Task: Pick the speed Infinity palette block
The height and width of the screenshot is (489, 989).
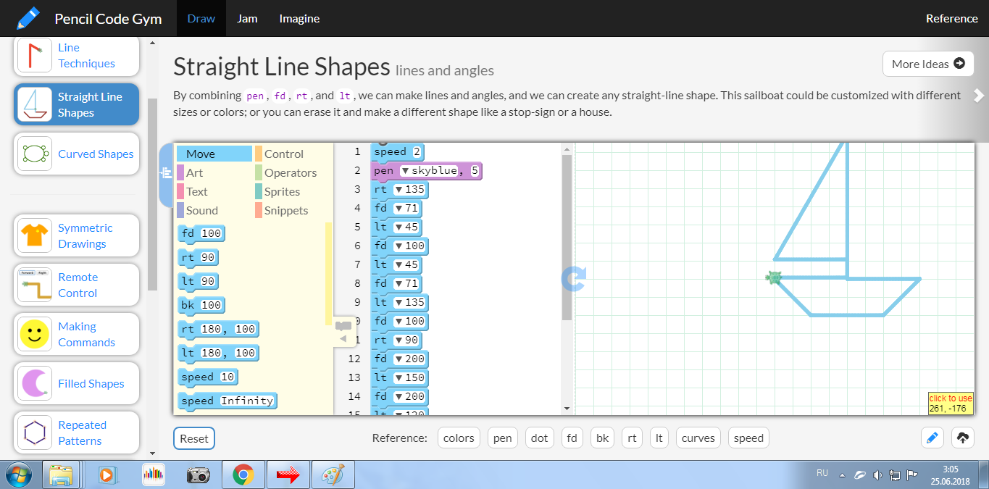Action: click(x=228, y=401)
